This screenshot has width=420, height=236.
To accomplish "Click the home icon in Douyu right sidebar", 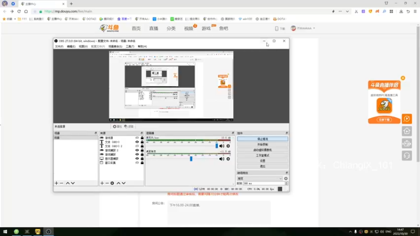I will 407,131.
